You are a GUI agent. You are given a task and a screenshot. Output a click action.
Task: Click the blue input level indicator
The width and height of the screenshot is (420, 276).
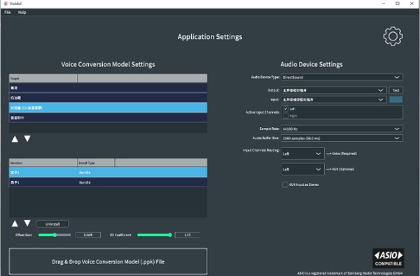396,100
